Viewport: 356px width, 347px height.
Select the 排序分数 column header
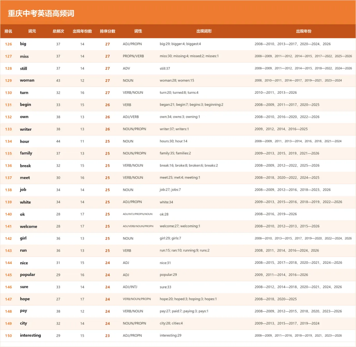107,31
